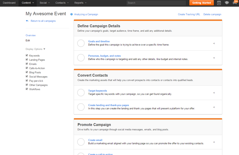Viewport: 239px width, 155px height.
Task: Open the calendar icon in top bar
Action: [x=219, y=3]
